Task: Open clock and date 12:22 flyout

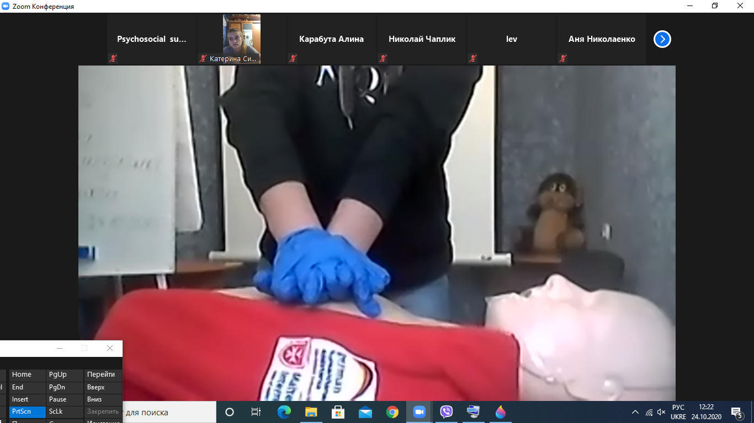Action: 706,412
